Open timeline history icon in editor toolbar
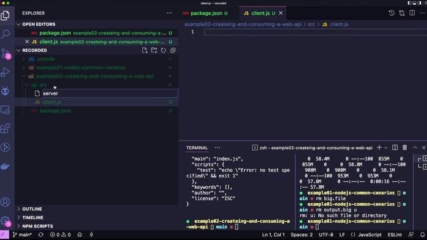427x240 pixels. (392, 13)
